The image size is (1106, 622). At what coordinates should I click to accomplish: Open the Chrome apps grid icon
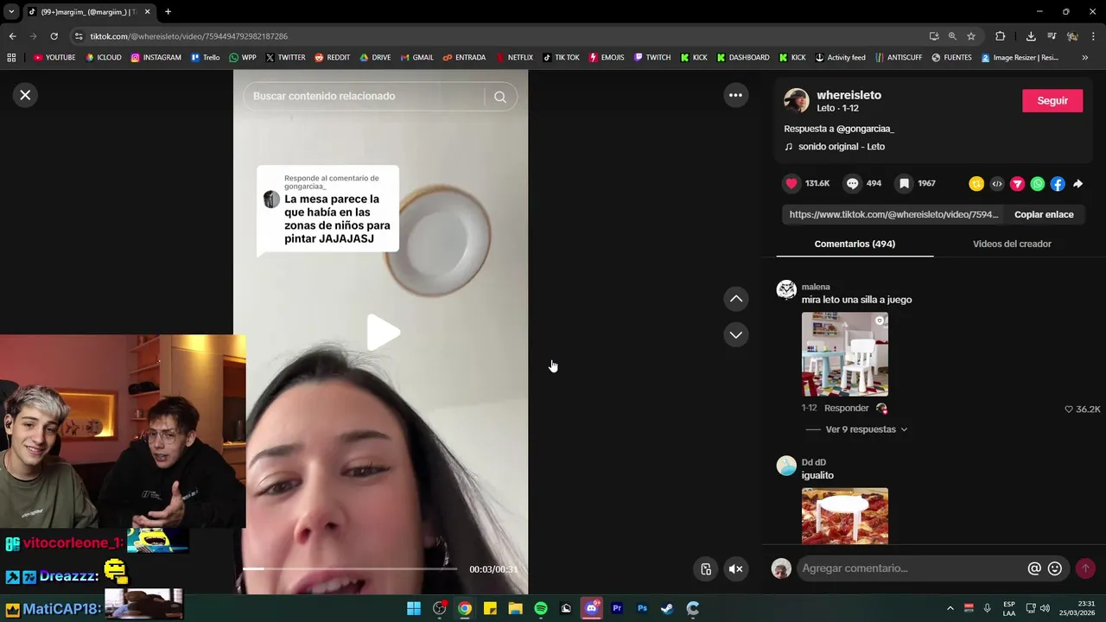pos(11,58)
